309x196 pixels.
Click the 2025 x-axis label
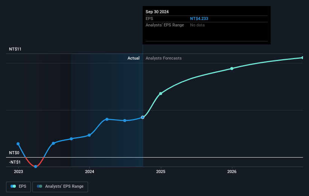point(161,172)
